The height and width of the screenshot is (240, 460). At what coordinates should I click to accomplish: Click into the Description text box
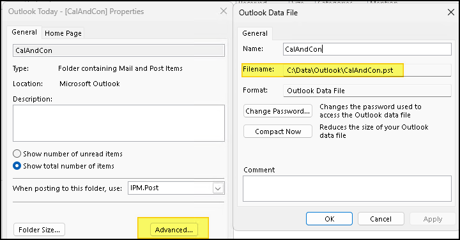click(119, 123)
